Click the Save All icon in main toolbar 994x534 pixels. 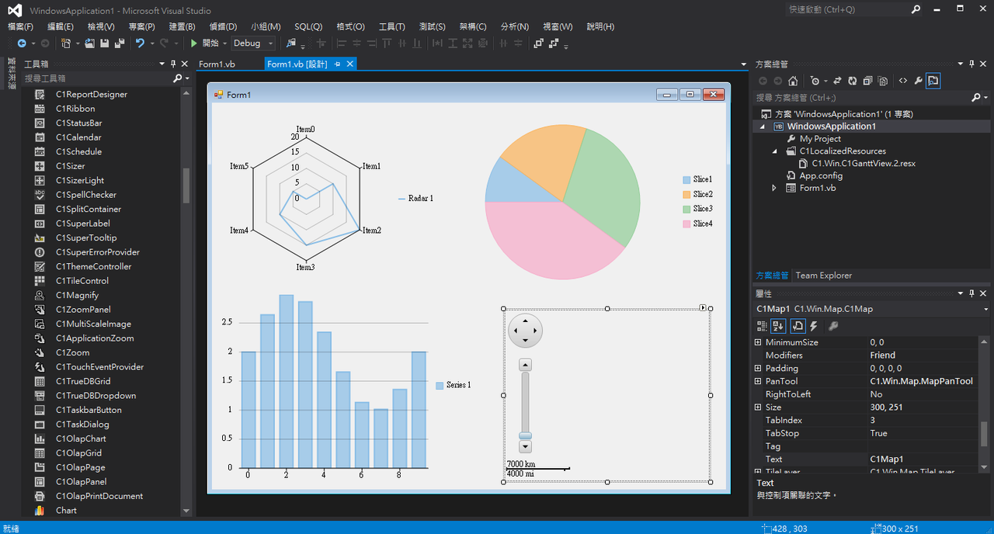120,43
